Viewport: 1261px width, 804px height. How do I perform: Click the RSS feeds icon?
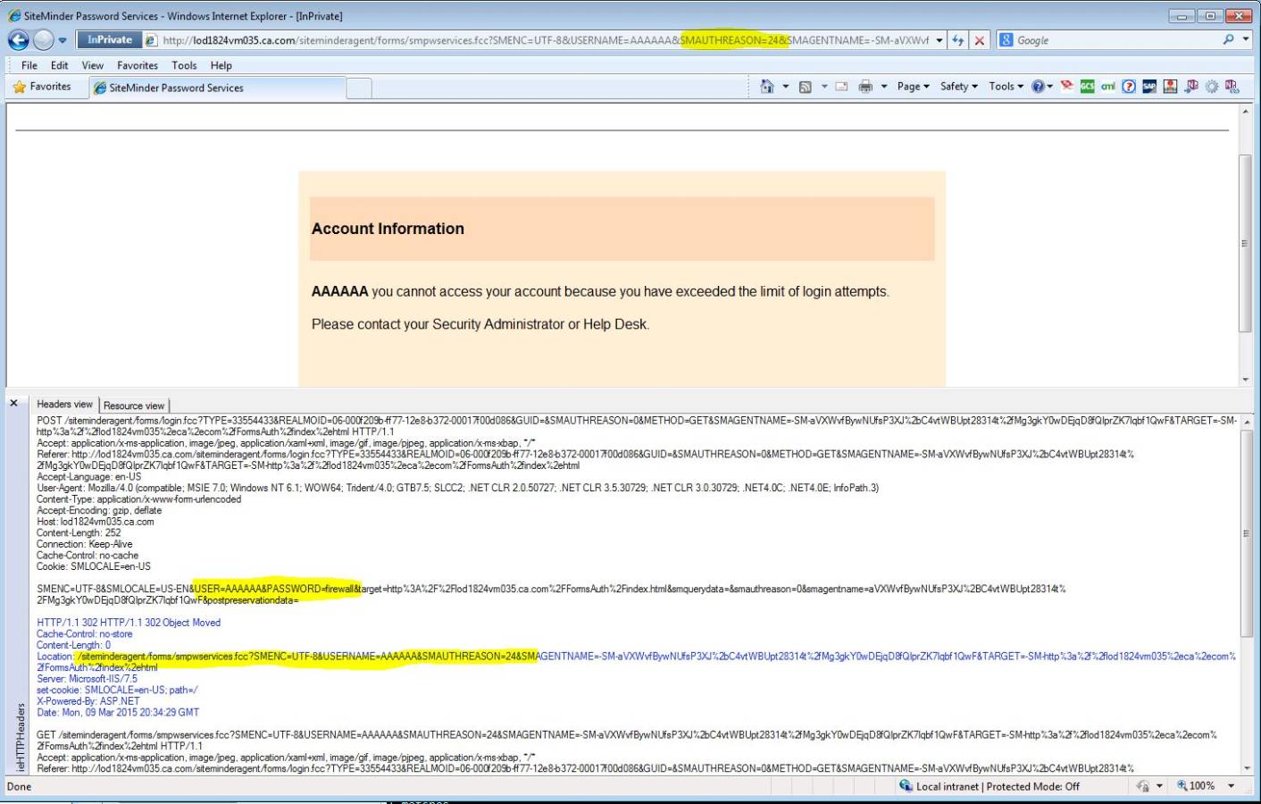(805, 87)
